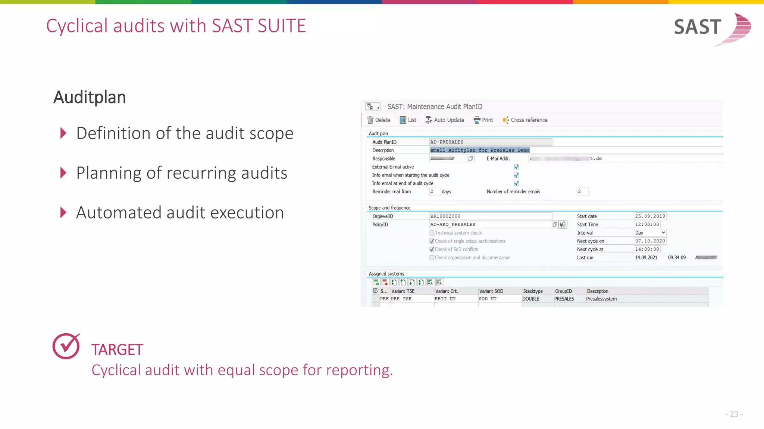
Task: Toggle External E-mail active checkbox
Action: tap(516, 167)
